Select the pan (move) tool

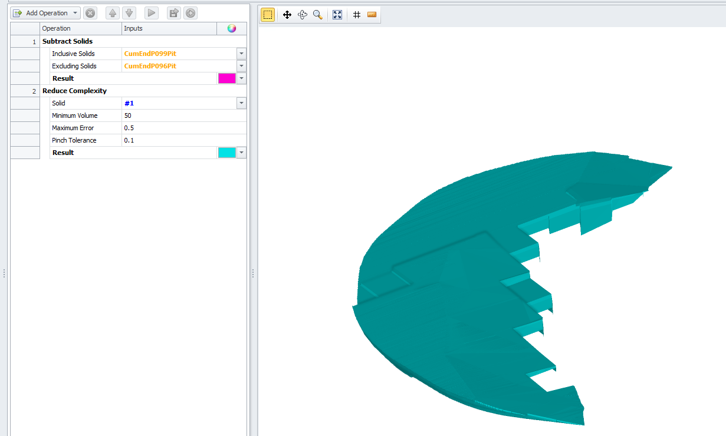click(287, 15)
